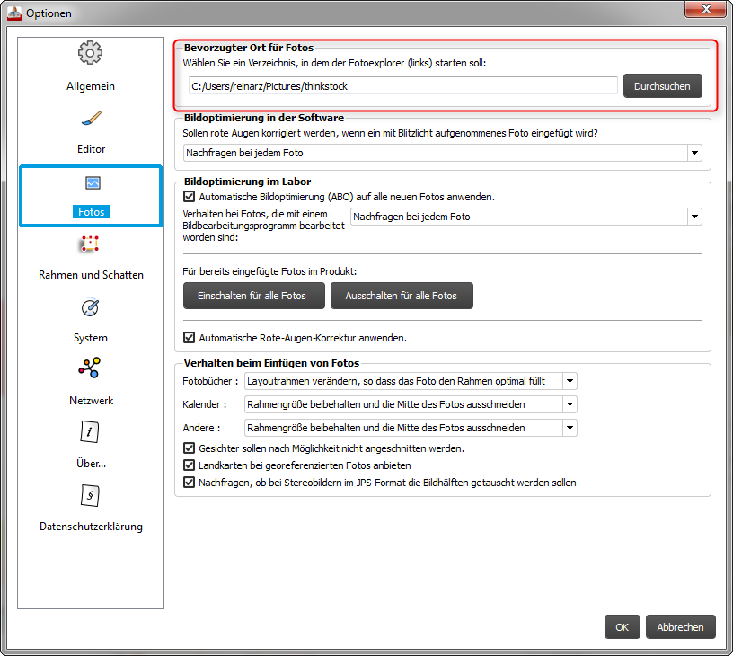Click the Über... info icon
Image resolution: width=733 pixels, height=656 pixels.
pos(90,432)
